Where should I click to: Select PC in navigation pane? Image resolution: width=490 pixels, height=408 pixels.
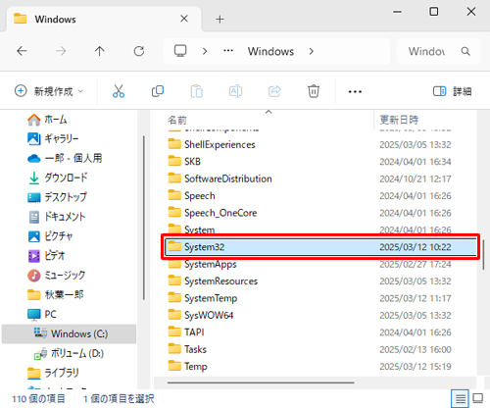[x=42, y=315]
